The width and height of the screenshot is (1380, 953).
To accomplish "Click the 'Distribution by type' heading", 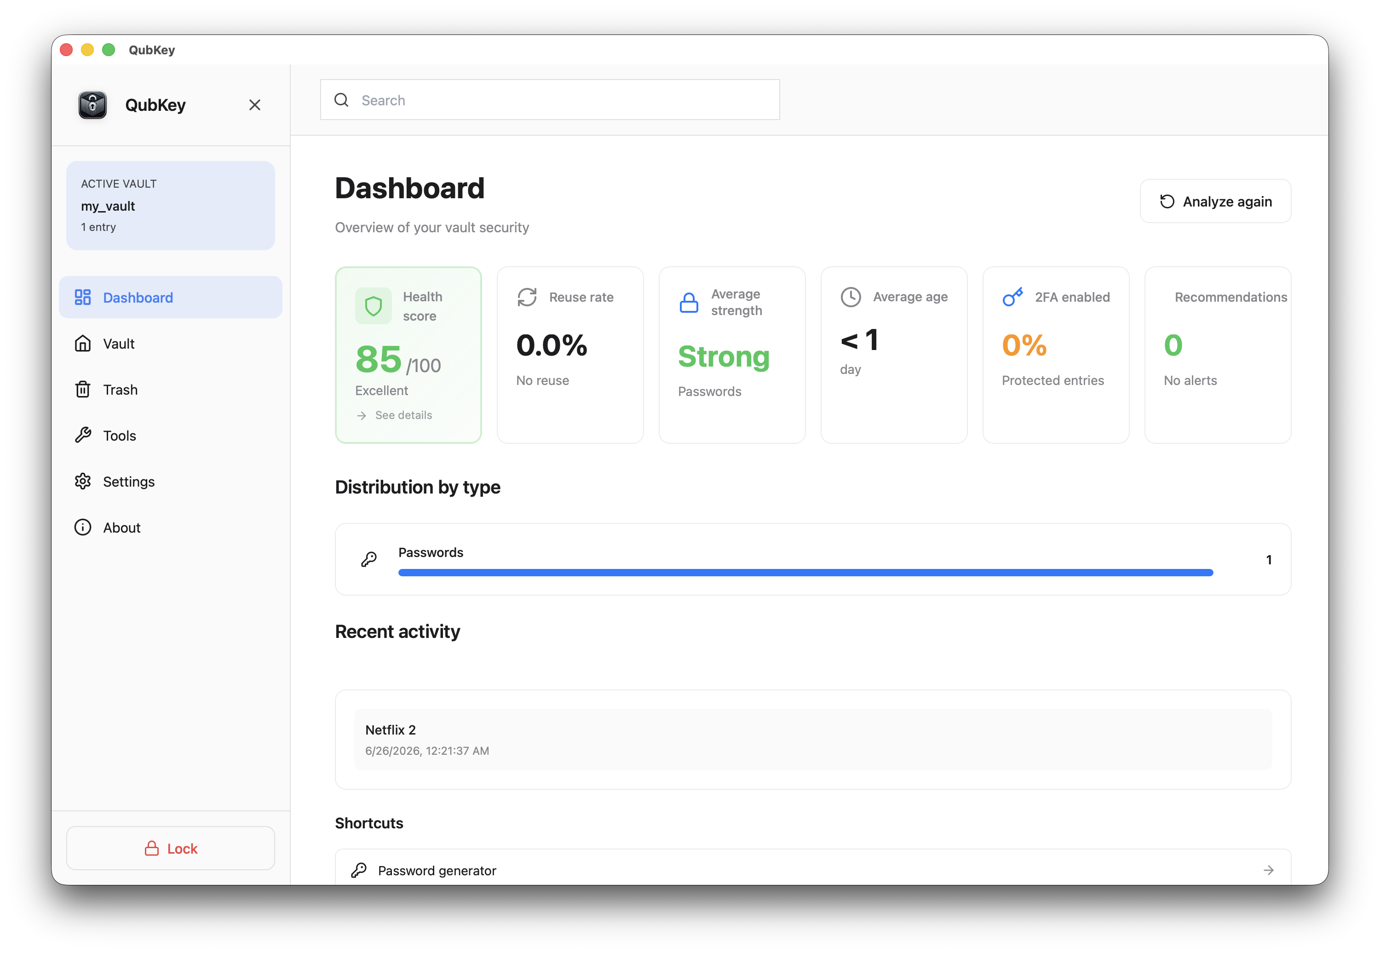I will click(x=417, y=487).
